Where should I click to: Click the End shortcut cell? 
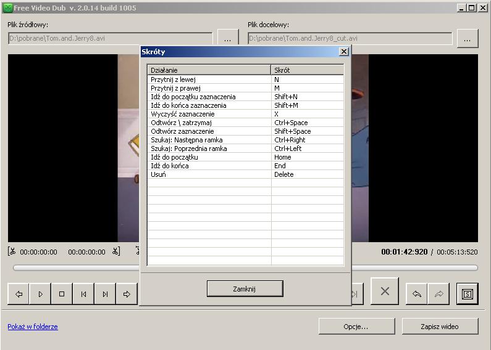click(x=308, y=166)
